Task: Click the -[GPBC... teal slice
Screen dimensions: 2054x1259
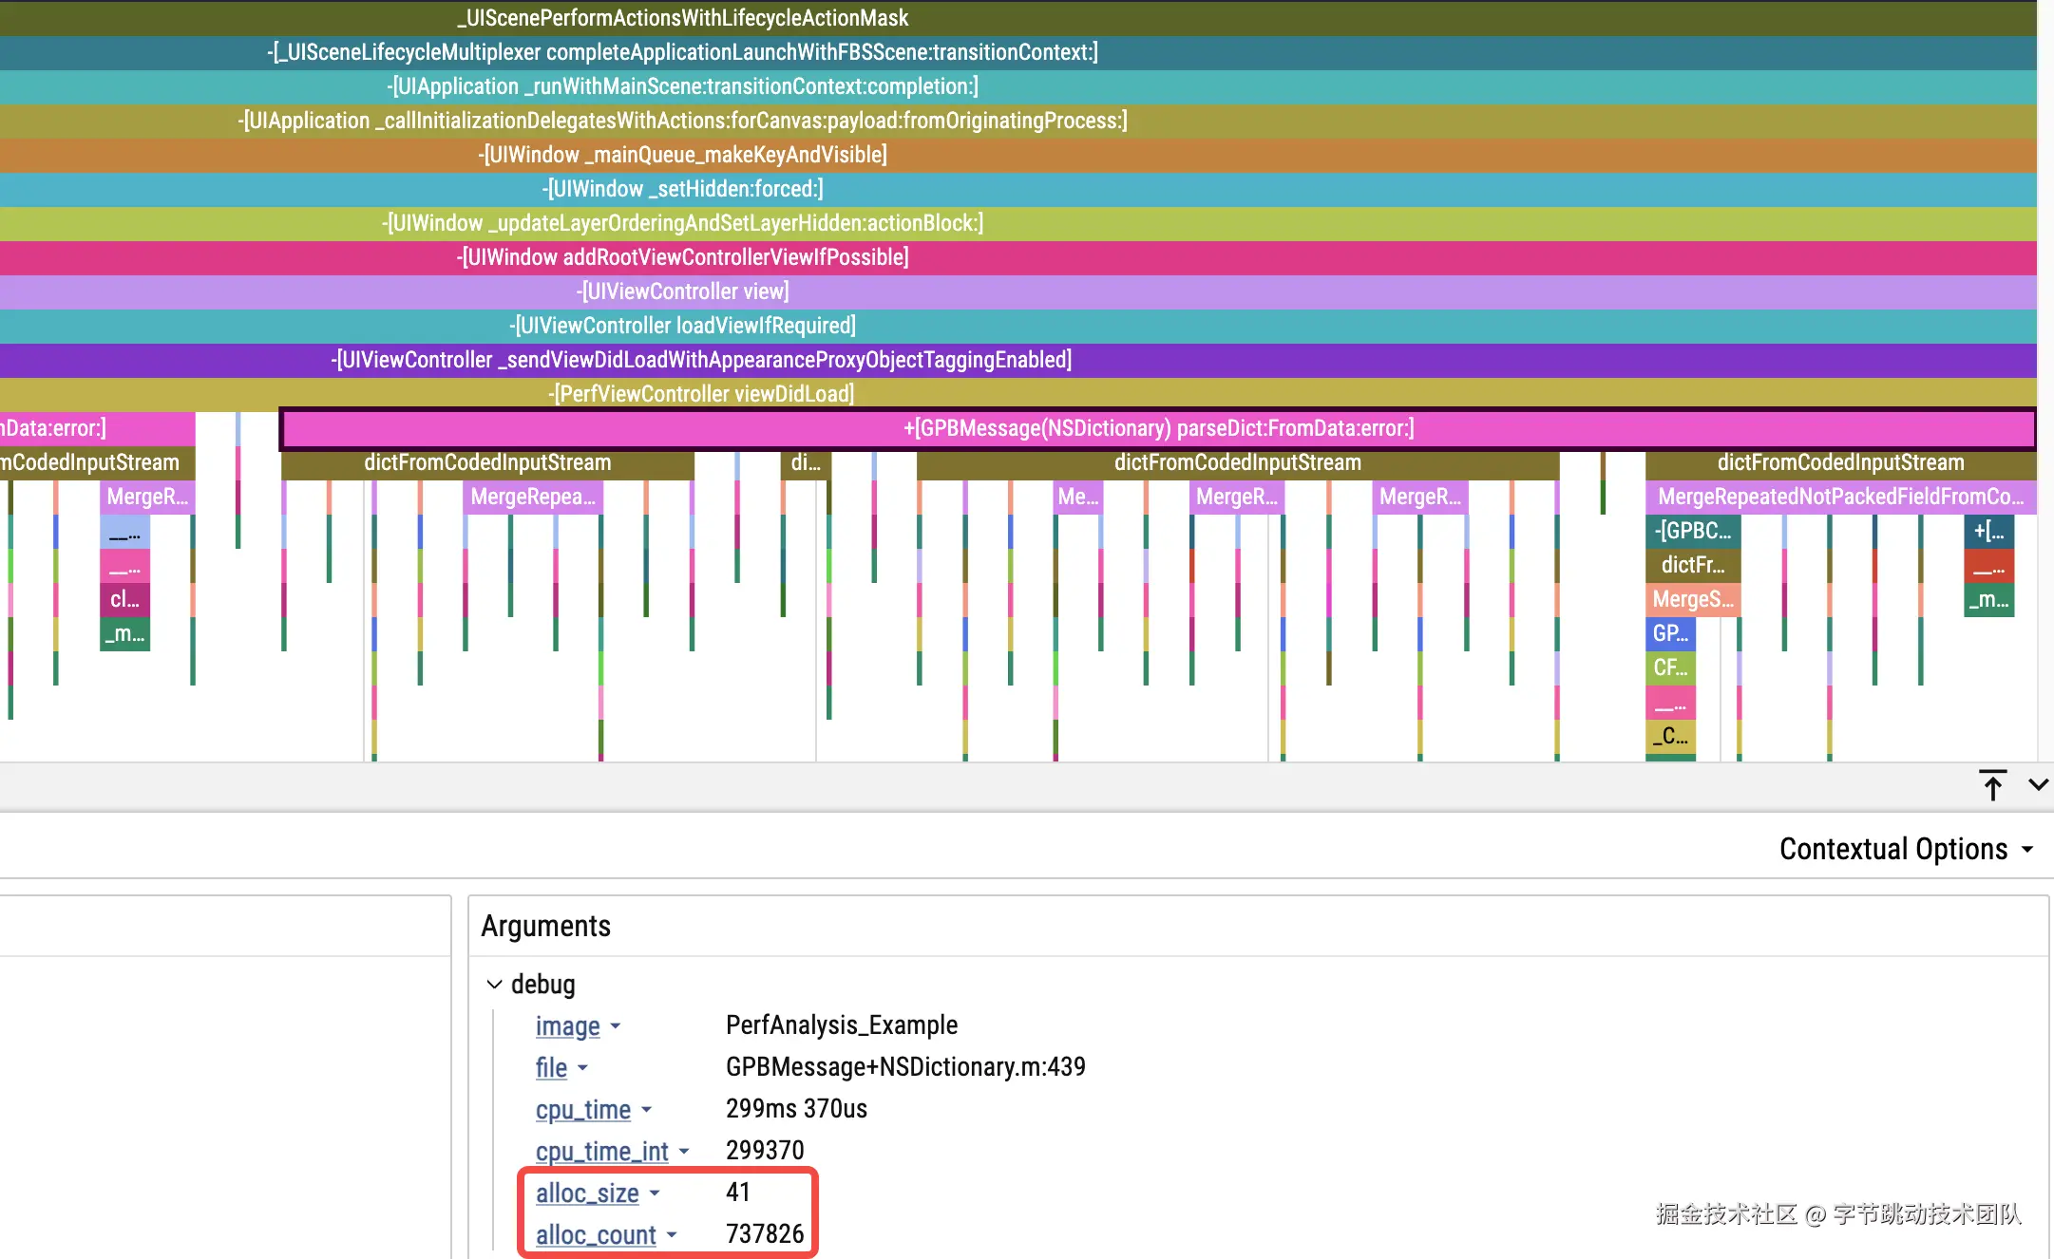Action: [x=1692, y=531]
